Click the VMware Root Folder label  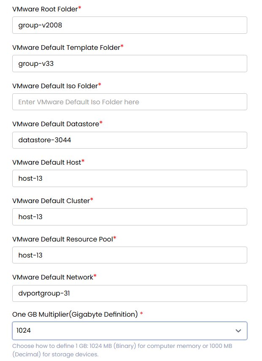click(x=43, y=9)
